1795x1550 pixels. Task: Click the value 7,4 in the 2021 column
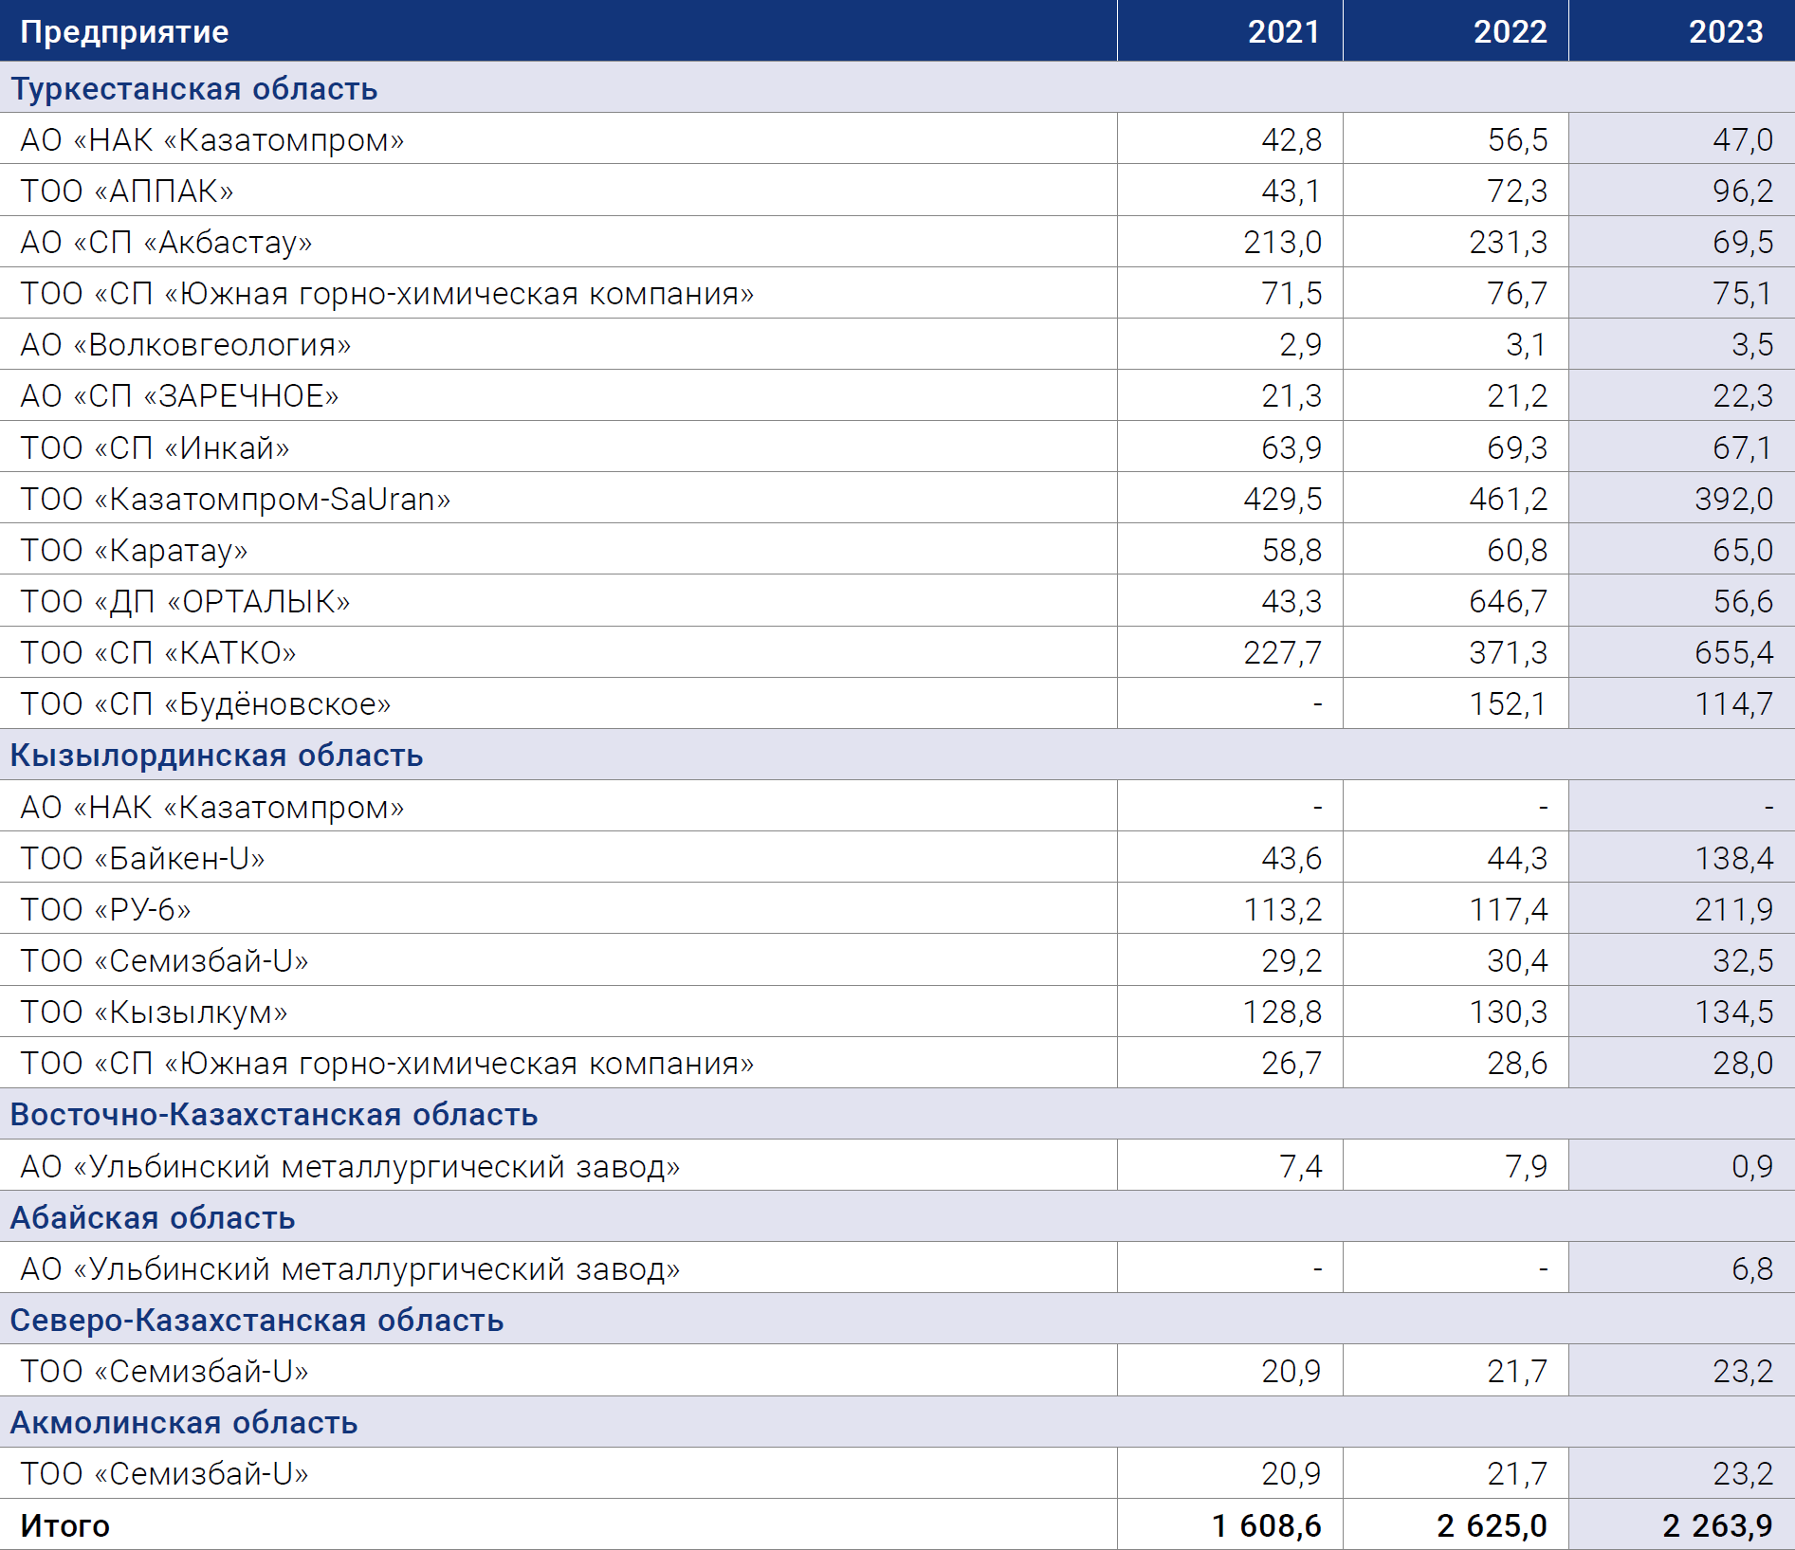click(x=1301, y=1166)
